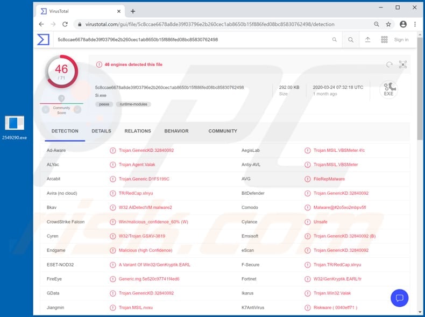Viewport: 425px width, 317px height.
Task: Reload the page with refresh icon
Action: pyautogui.click(x=65, y=24)
